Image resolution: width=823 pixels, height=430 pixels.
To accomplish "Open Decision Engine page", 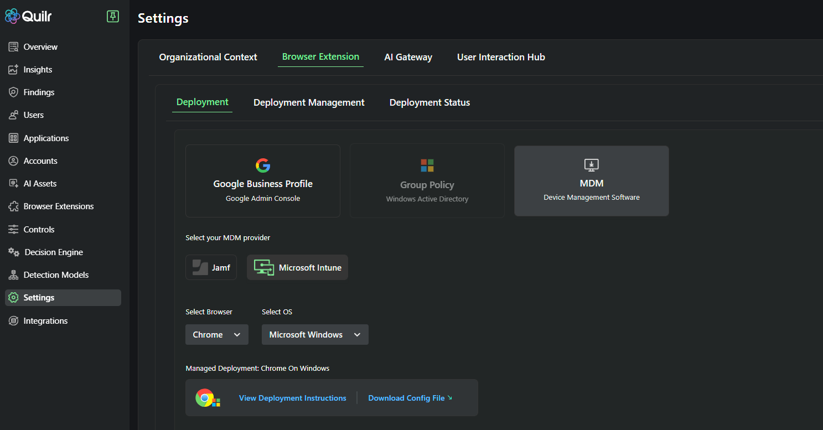I will (63, 252).
